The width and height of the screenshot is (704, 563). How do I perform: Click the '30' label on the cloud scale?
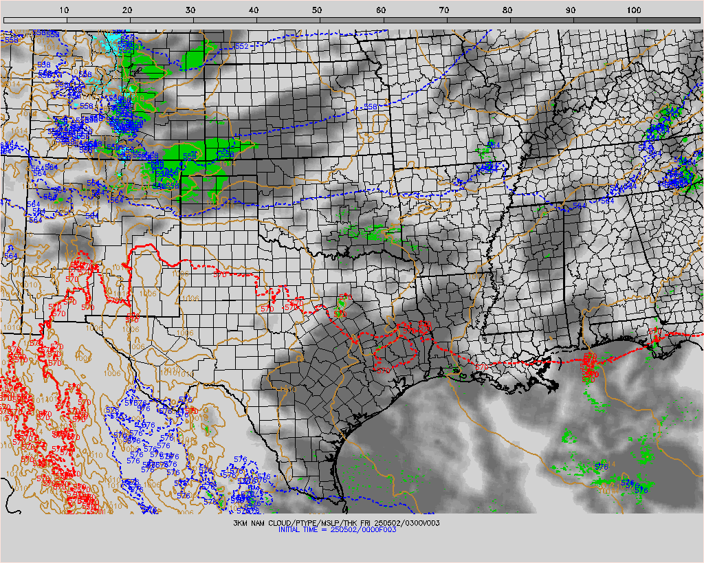(191, 10)
